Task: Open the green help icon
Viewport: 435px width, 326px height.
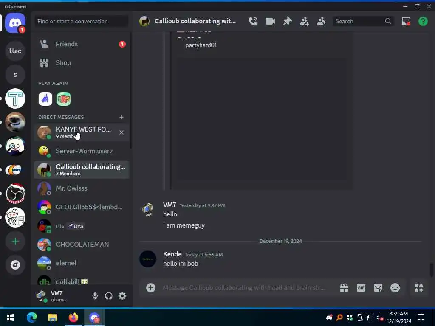Action: pyautogui.click(x=423, y=21)
